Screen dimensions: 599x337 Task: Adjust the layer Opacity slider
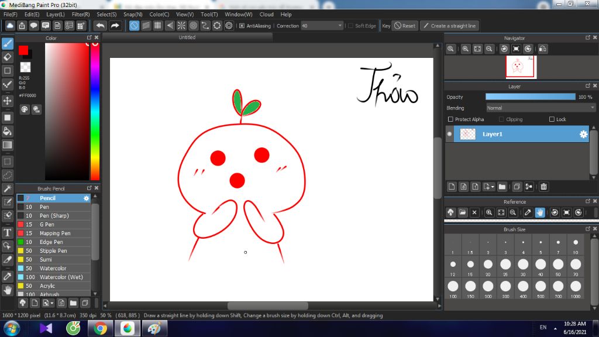(530, 97)
